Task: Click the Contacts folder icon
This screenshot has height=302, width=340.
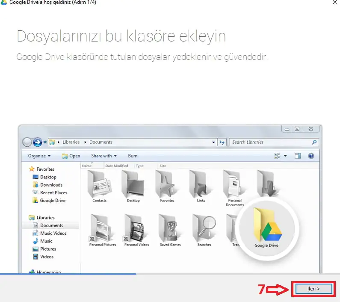Action: [x=99, y=184]
